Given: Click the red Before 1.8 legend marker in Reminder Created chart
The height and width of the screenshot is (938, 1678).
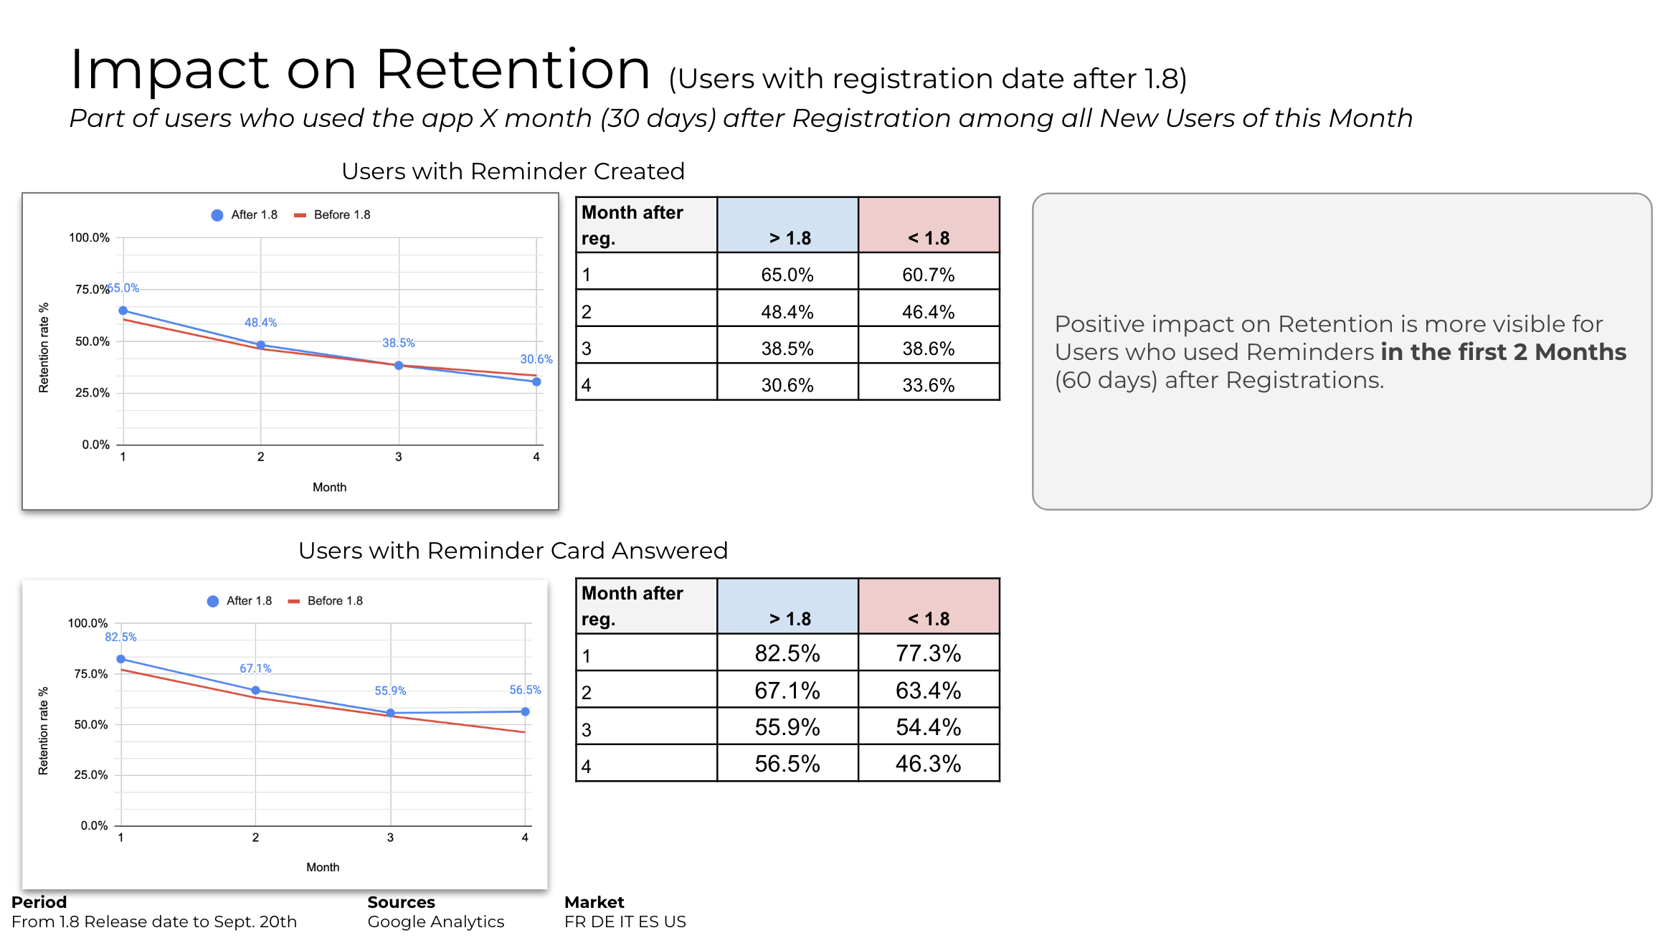Looking at the screenshot, I should tap(300, 215).
